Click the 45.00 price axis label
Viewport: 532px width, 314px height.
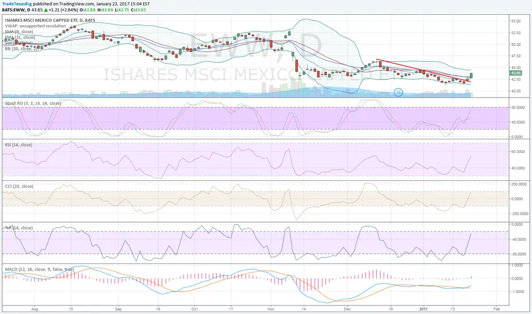[x=515, y=67]
